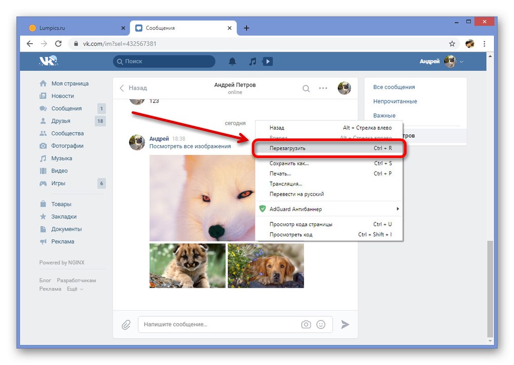
Task: Open the conversation three-dot actions menu
Action: tap(323, 89)
